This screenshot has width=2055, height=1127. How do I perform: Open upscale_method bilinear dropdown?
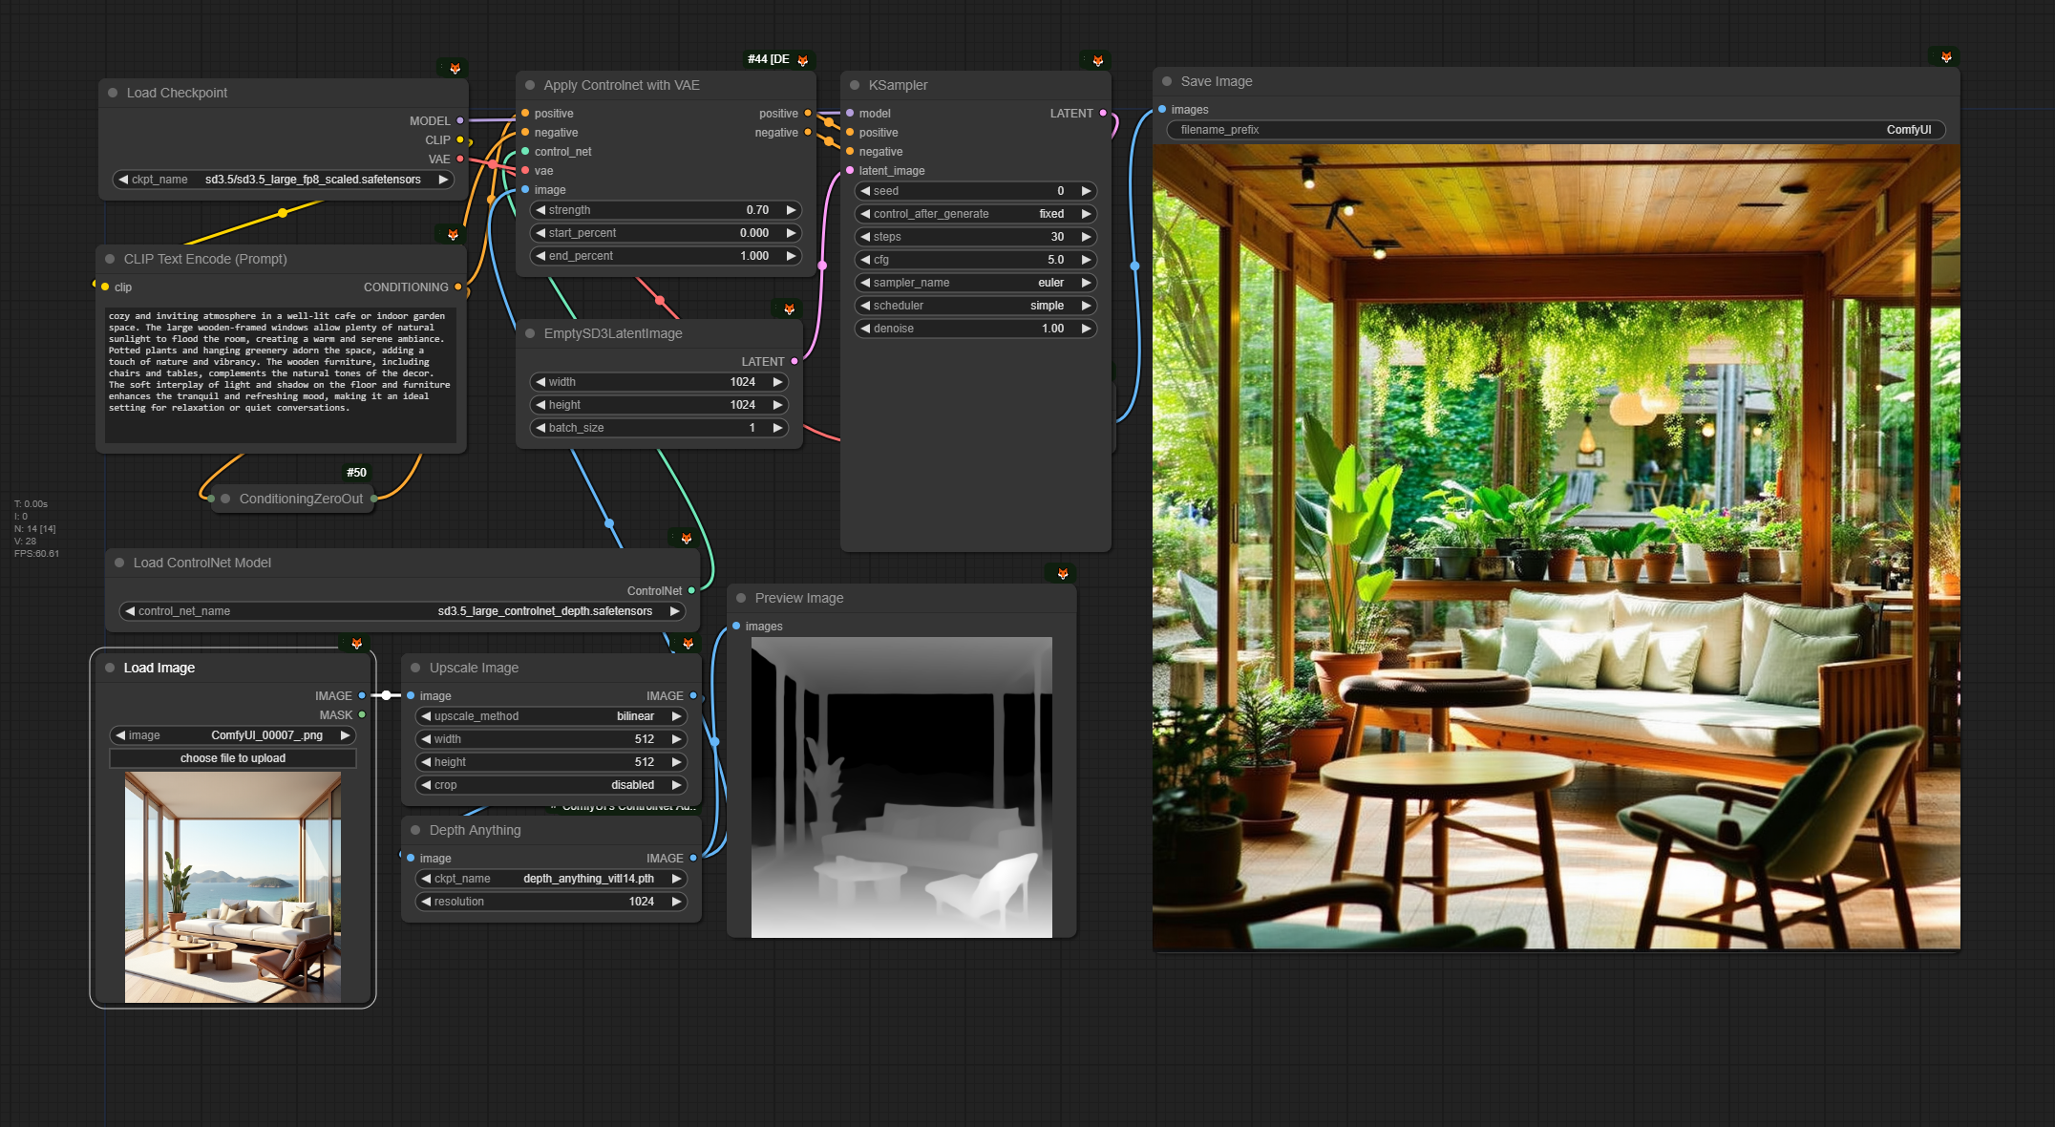551,716
